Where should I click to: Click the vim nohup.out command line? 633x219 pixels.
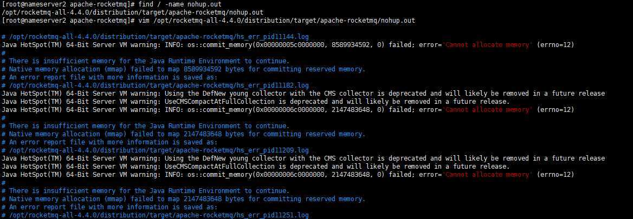[x=276, y=21]
